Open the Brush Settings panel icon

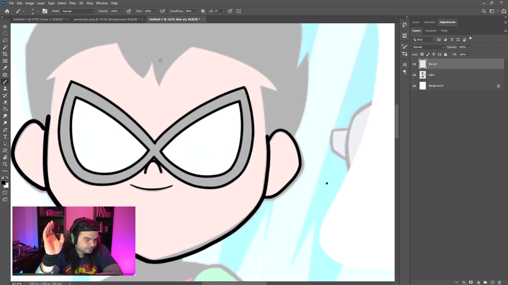(x=405, y=46)
